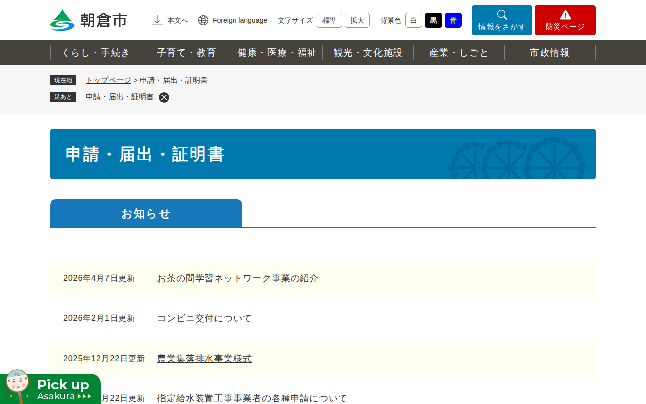The image size is (646, 404).
Task: Click the 足あと label
Action: point(63,97)
